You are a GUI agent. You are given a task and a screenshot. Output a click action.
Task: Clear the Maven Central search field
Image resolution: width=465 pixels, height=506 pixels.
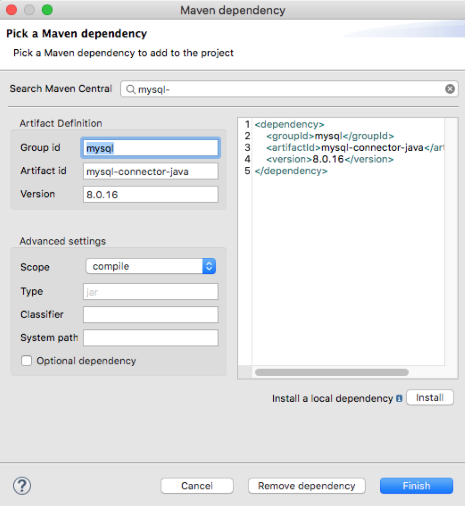click(450, 89)
